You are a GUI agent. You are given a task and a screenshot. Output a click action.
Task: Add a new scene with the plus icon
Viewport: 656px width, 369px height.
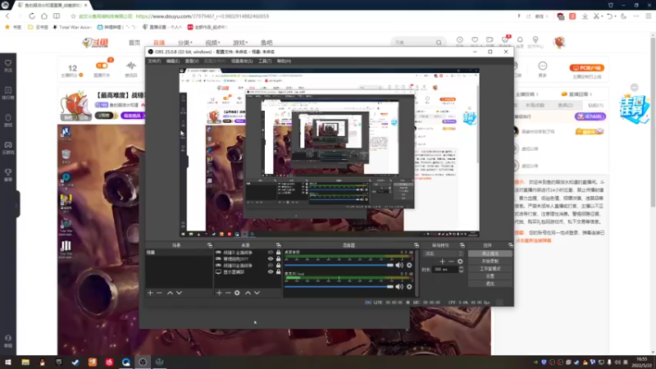(x=150, y=293)
